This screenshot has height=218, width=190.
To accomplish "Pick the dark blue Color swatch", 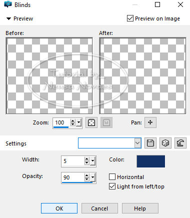I will point(151,161).
